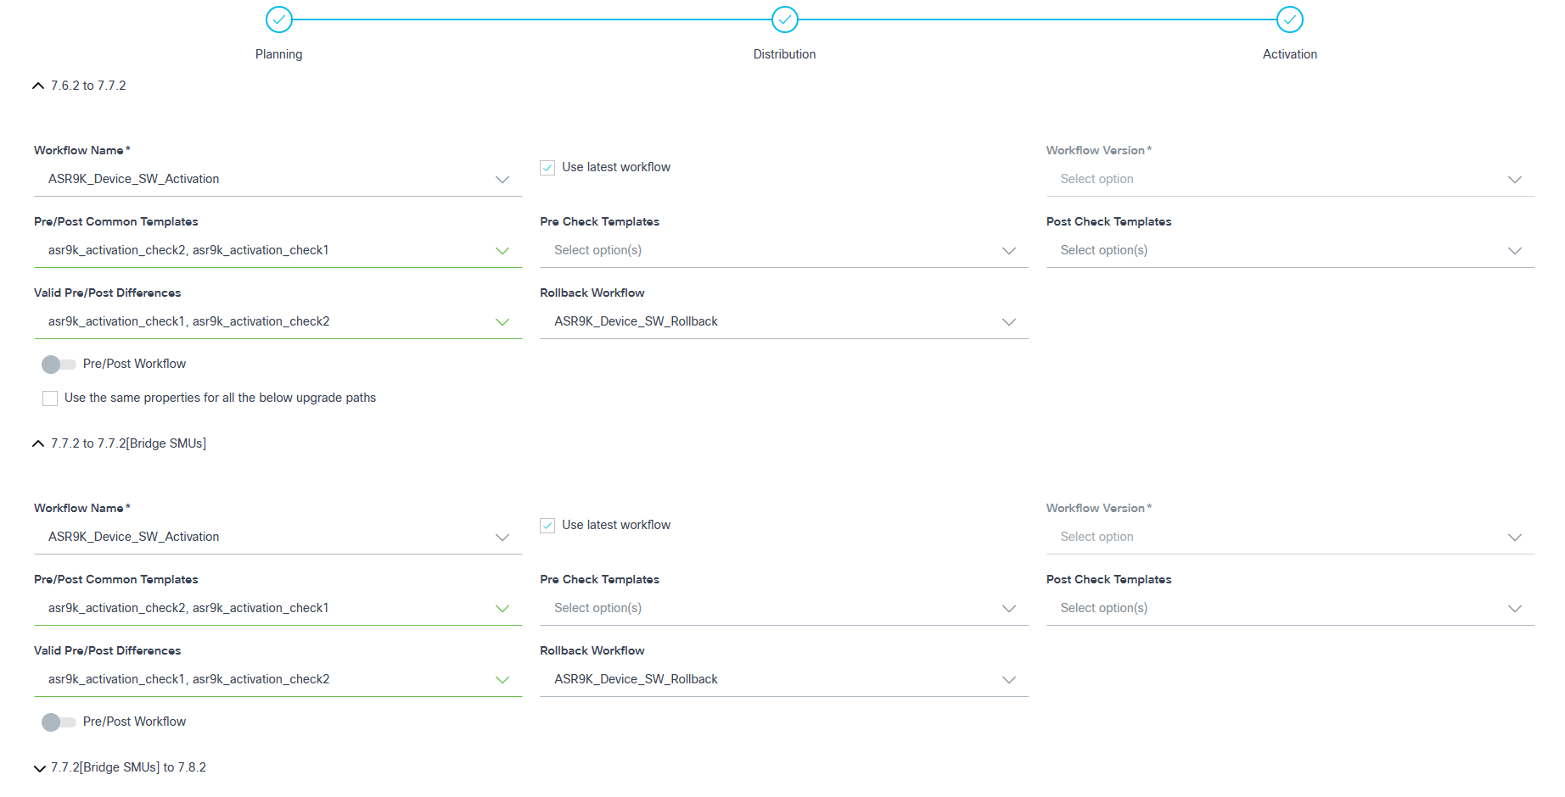
Task: Open first Pre/Post Common Templates dropdown
Action: 277,251
